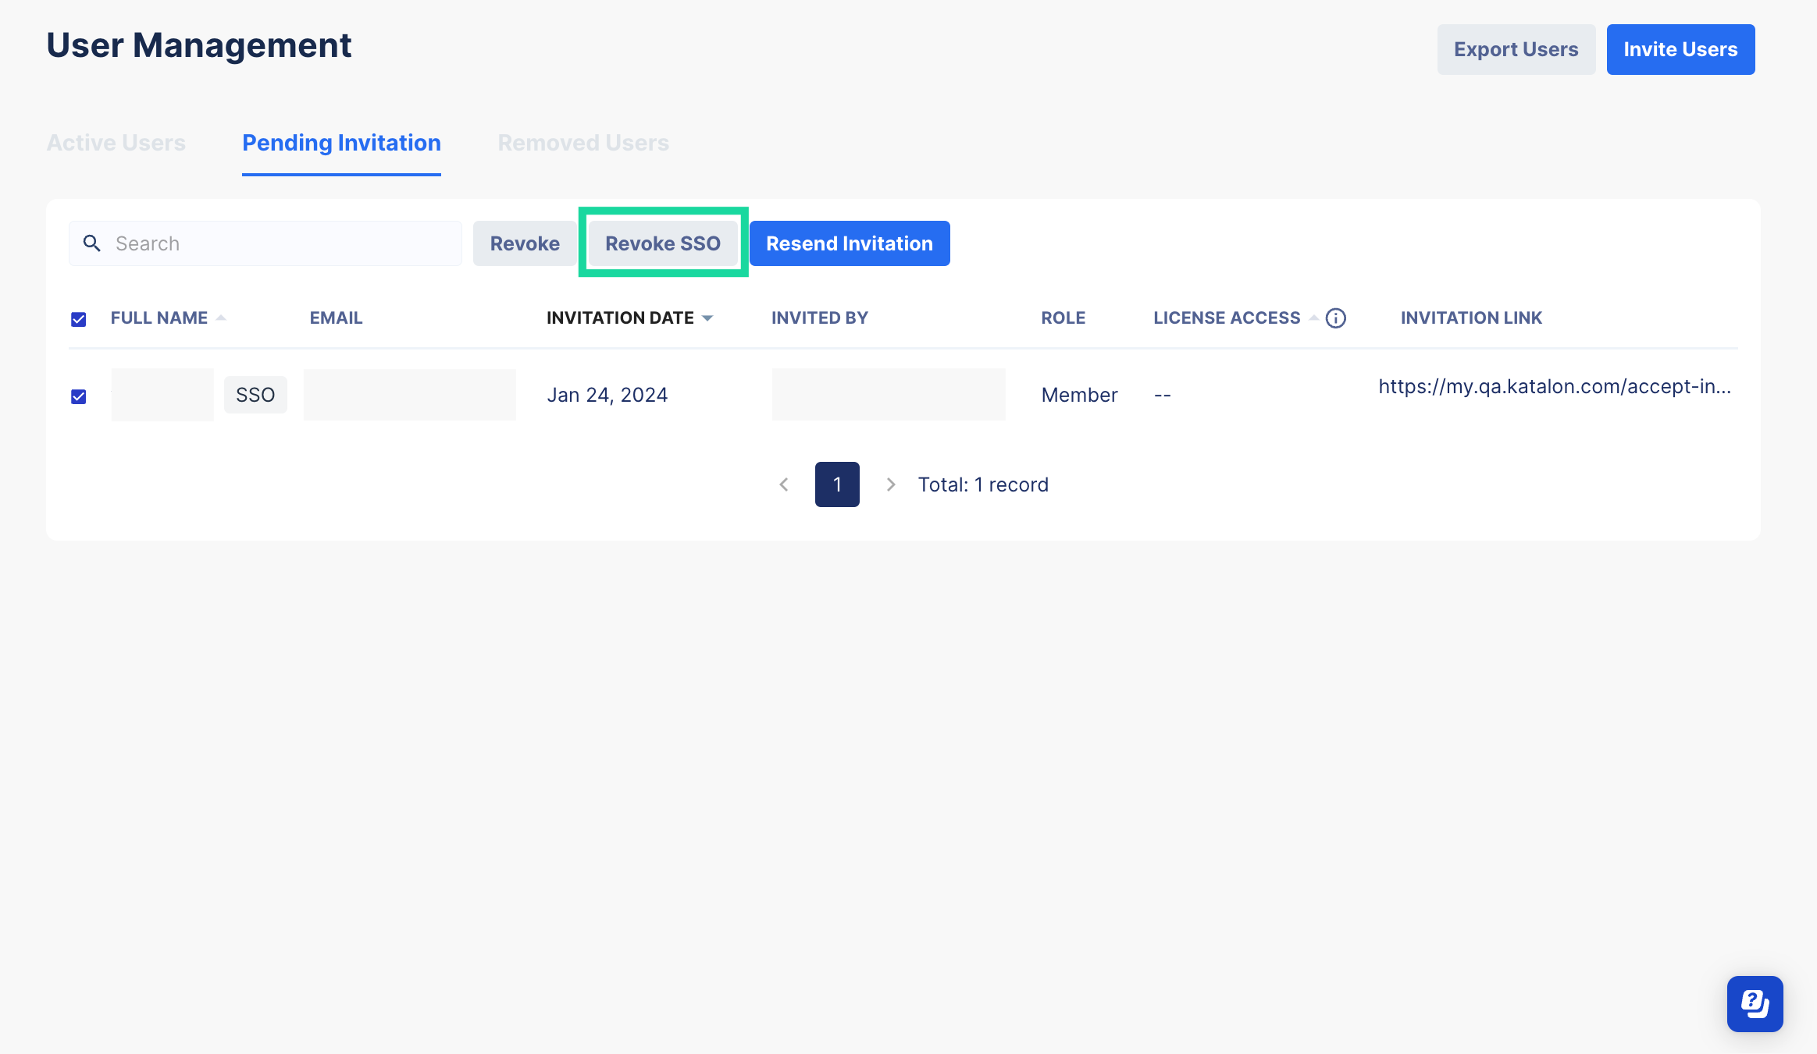Toggle selection of the Jan 24 invitation row
The height and width of the screenshot is (1054, 1817).
tap(78, 396)
